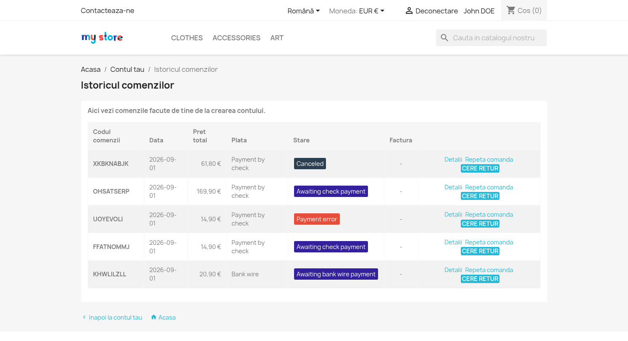Click CERE RETUR for order UOYEVOLI
Screen dimensions: 628x341
click(x=480, y=224)
